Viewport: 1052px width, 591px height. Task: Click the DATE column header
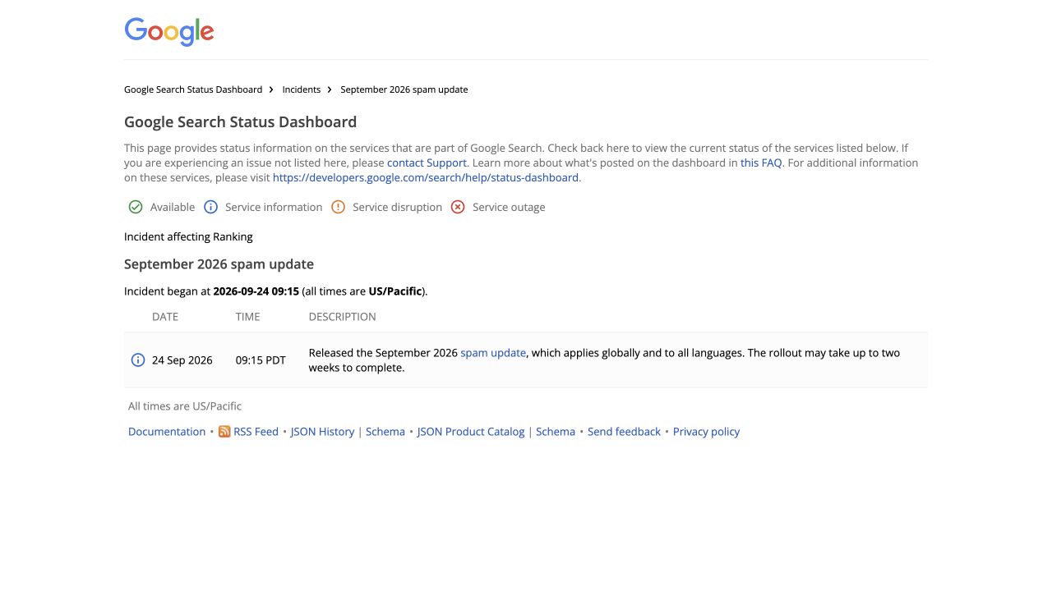point(165,317)
